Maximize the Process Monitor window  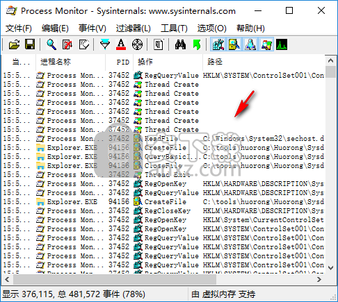[289, 10]
